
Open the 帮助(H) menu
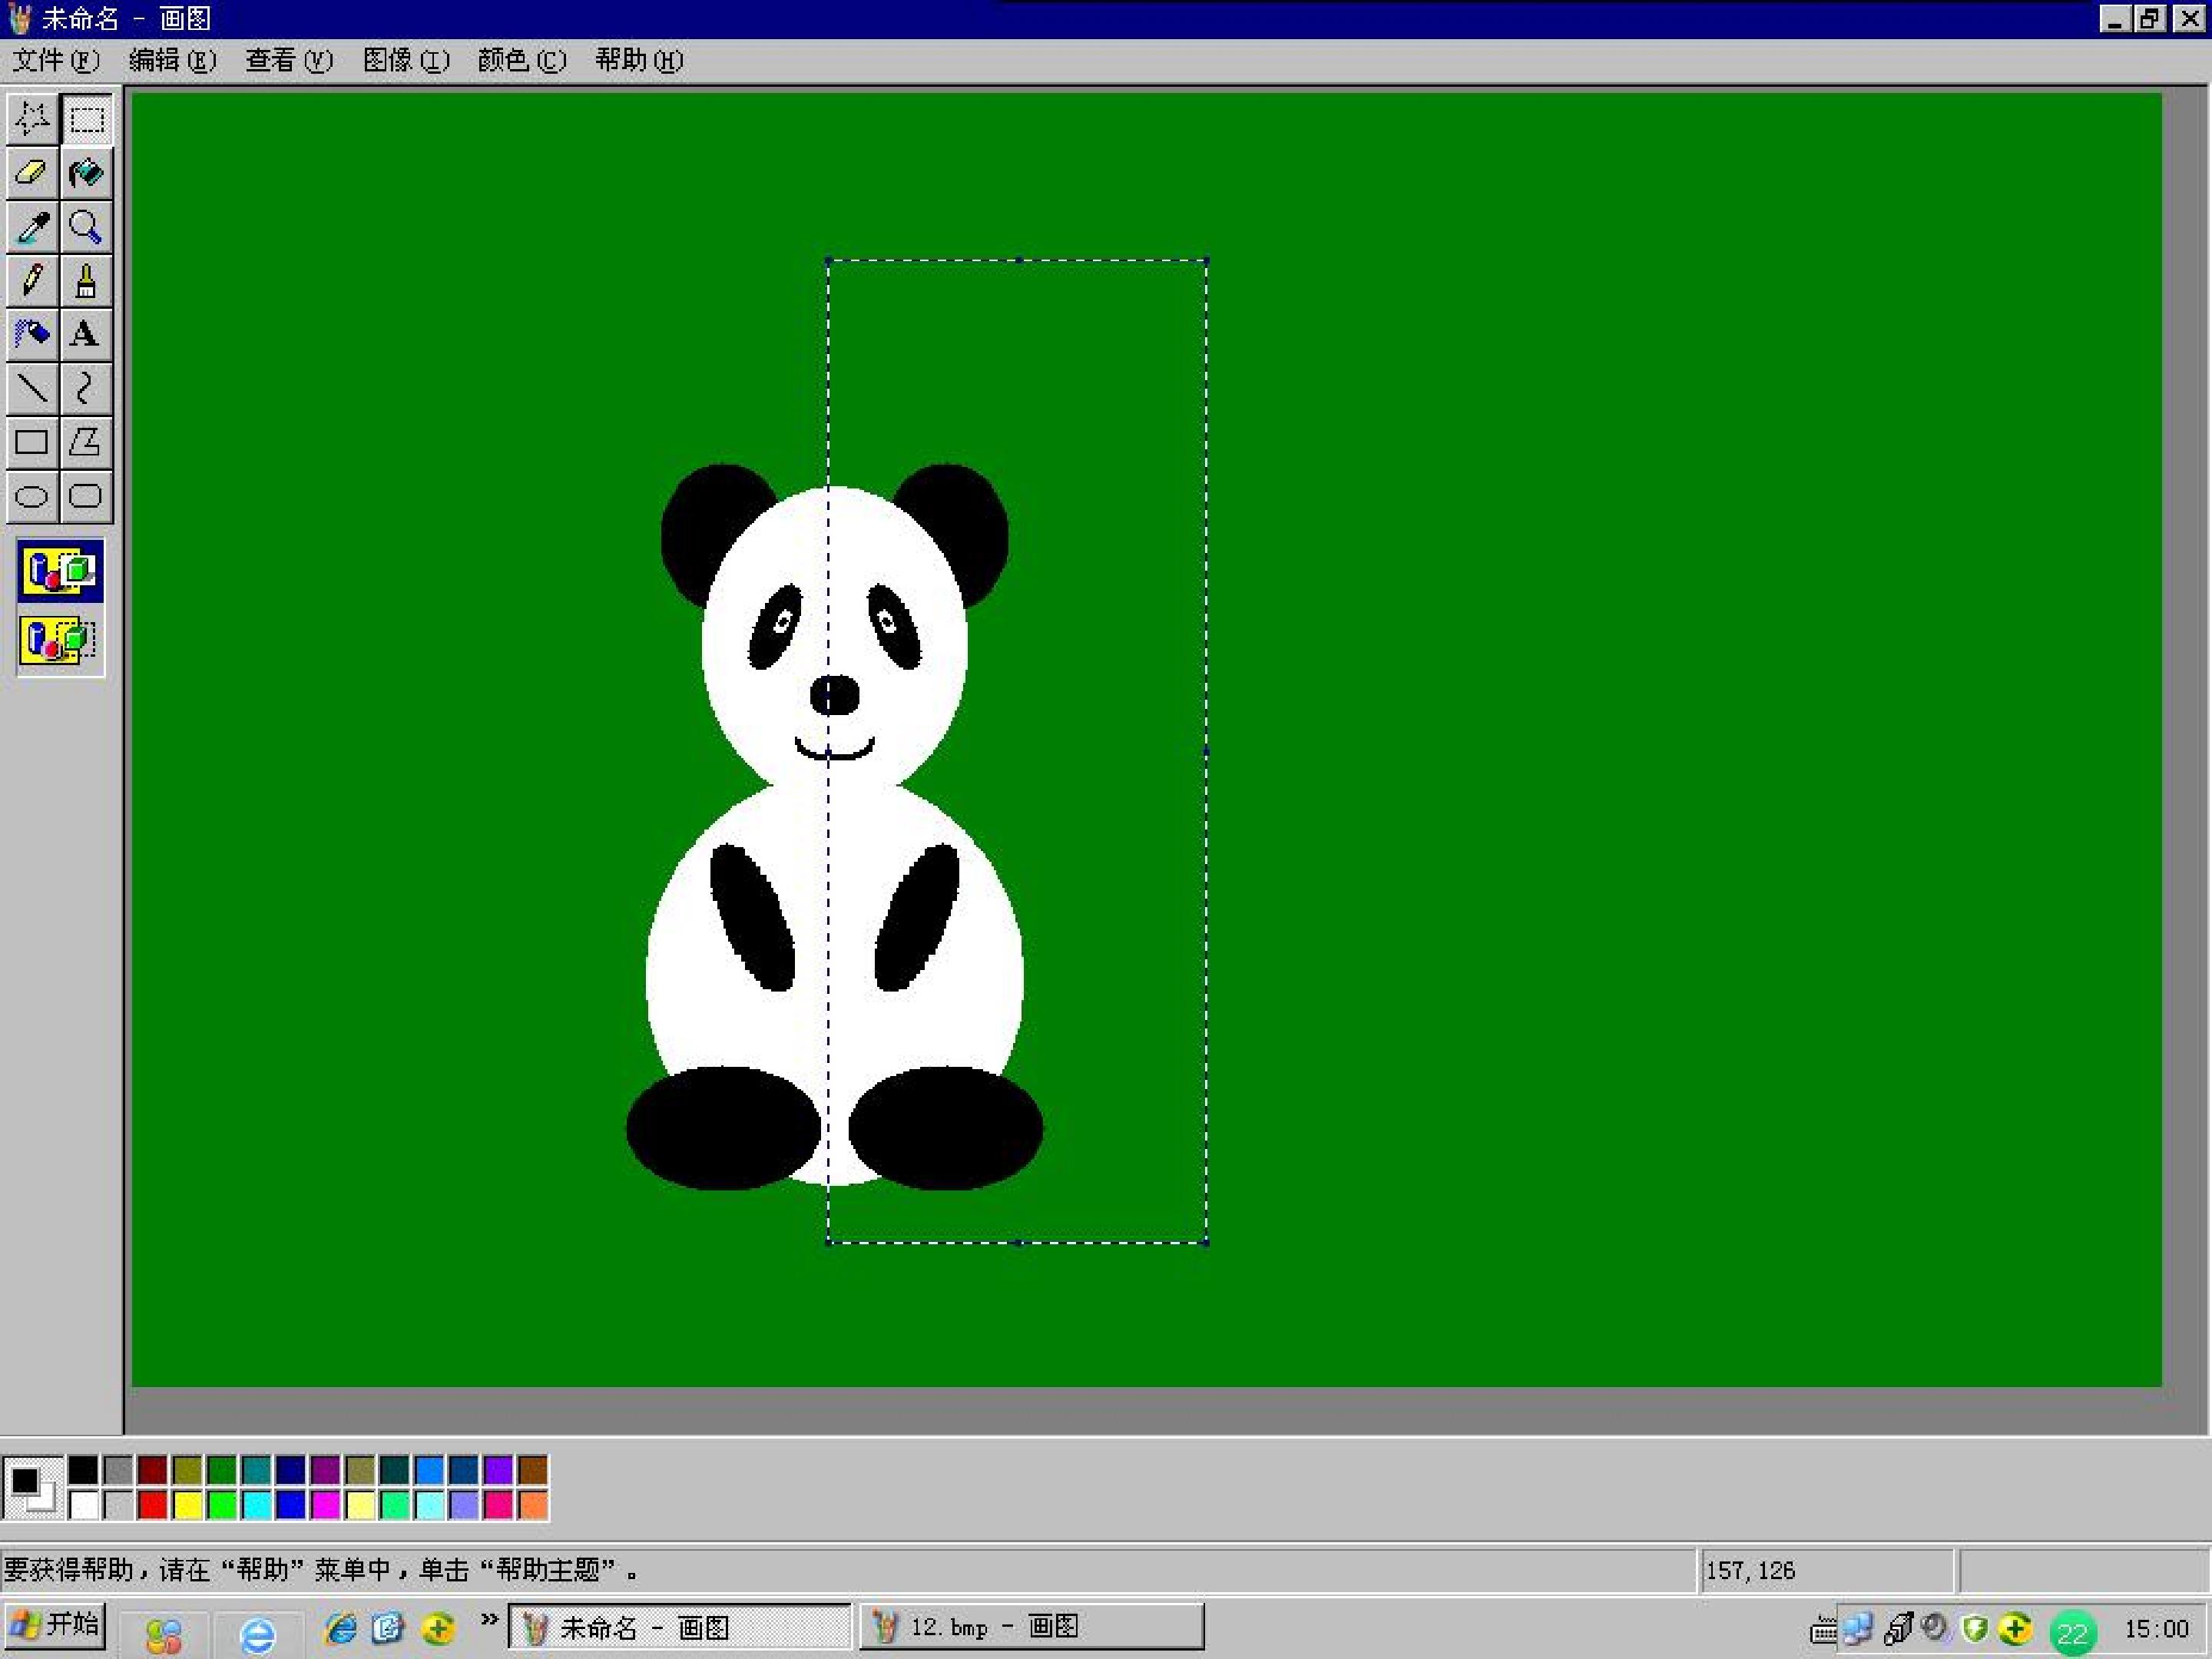[639, 60]
